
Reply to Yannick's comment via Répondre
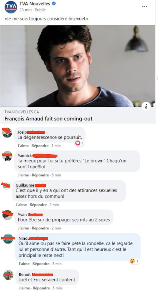click(40, 175)
